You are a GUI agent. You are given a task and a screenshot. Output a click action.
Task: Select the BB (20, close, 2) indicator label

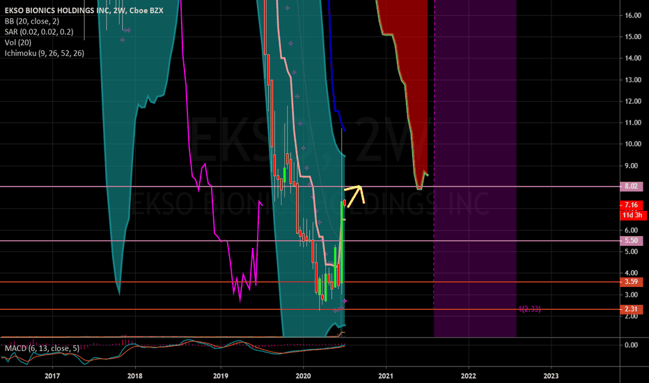pos(32,21)
